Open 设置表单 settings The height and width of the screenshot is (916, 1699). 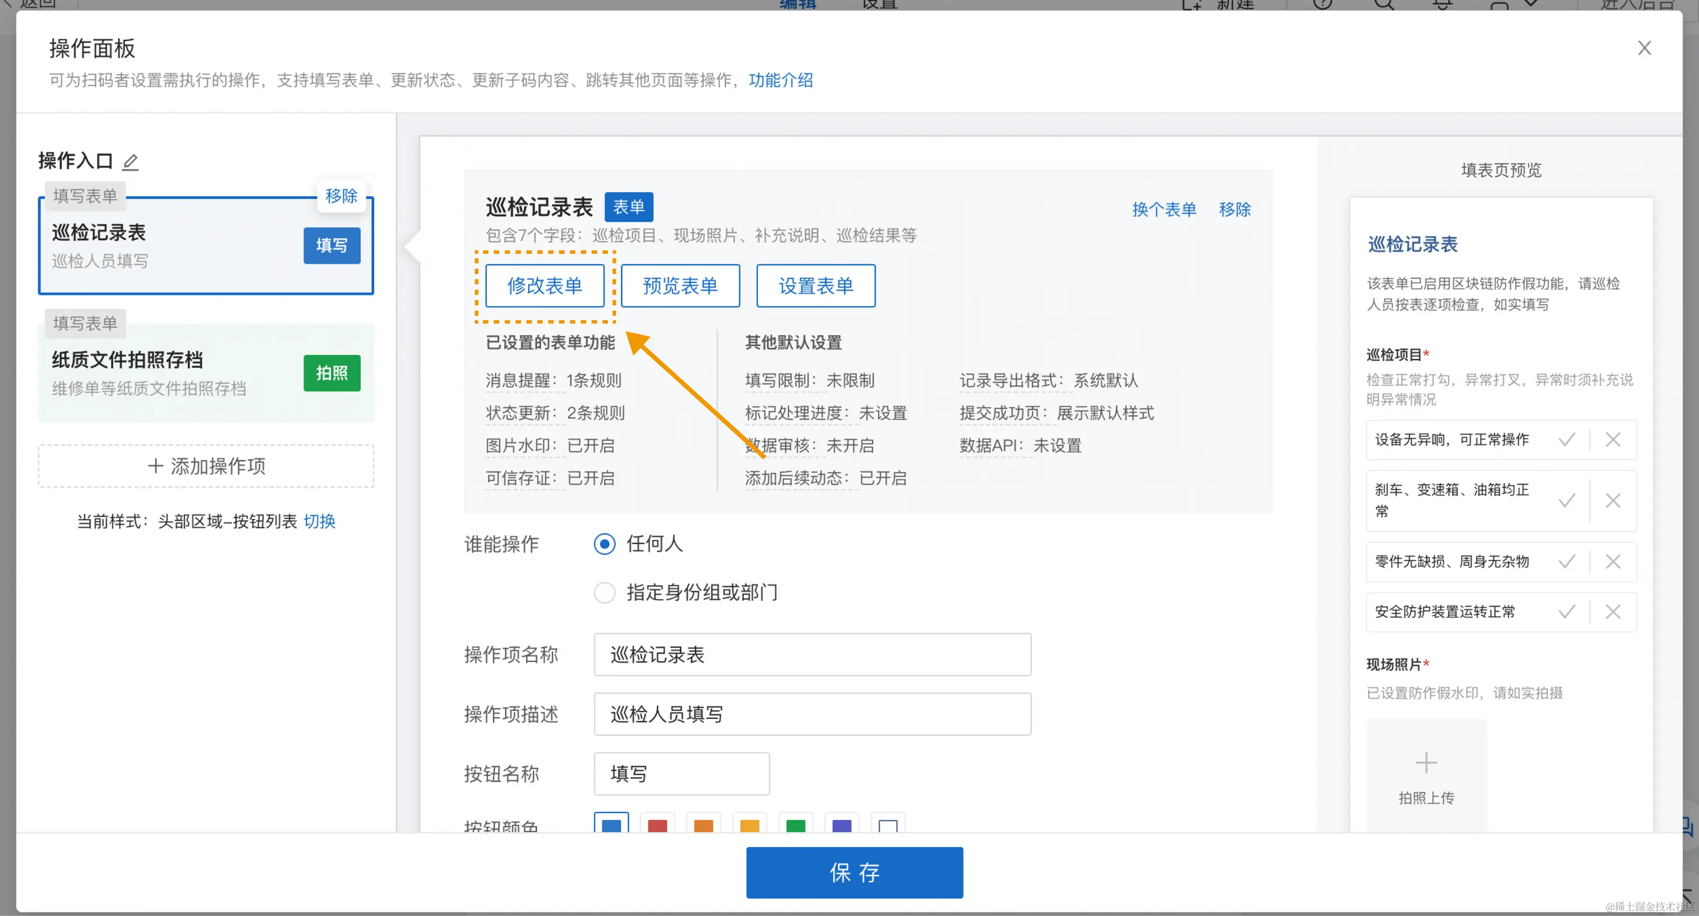click(x=816, y=286)
